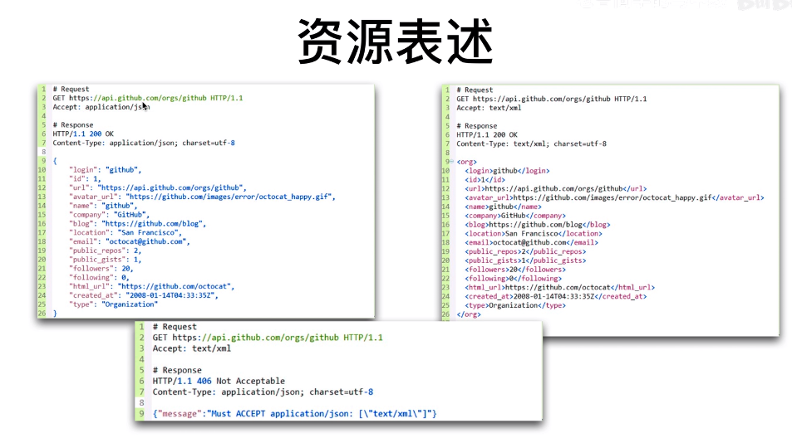792x438 pixels.
Task: Click the JSON "avatar_url" property line
Action: pyautogui.click(x=202, y=197)
